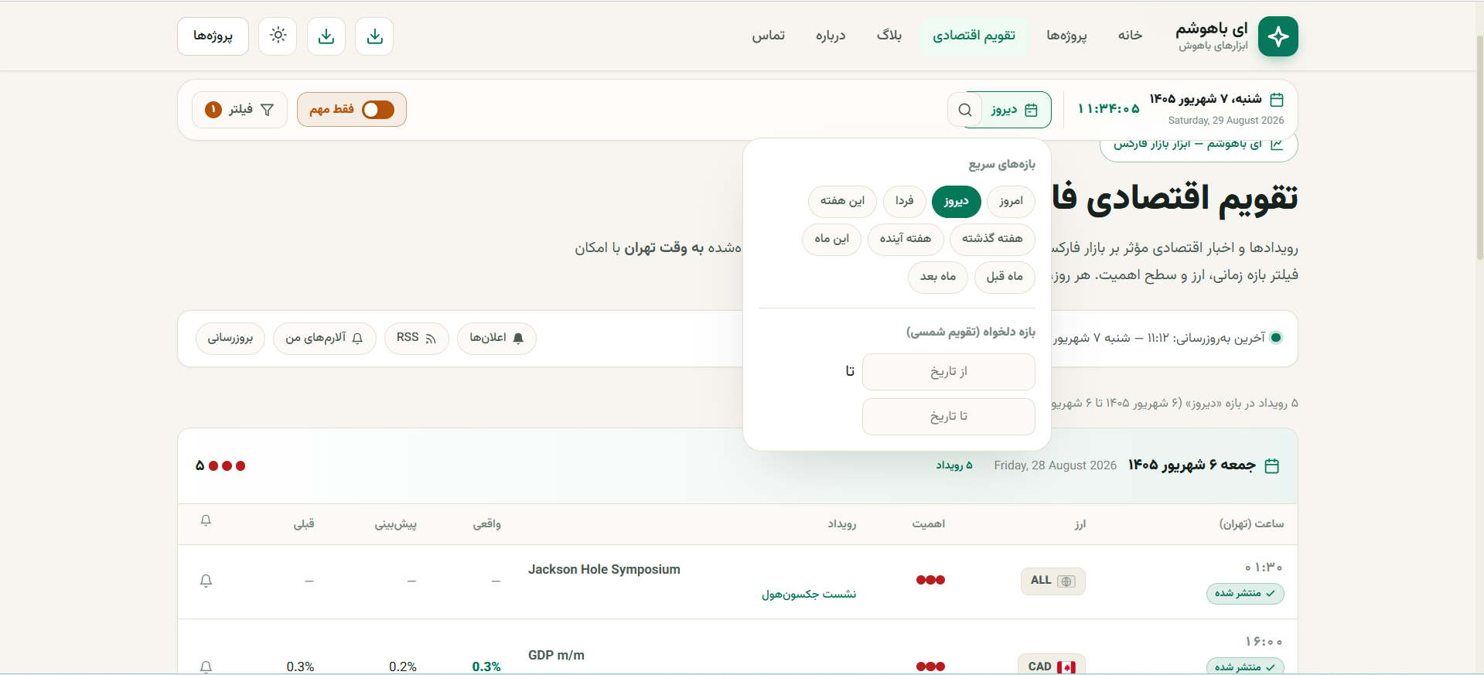Choose the ماه بعد range chip
The image size is (1484, 675).
(938, 277)
